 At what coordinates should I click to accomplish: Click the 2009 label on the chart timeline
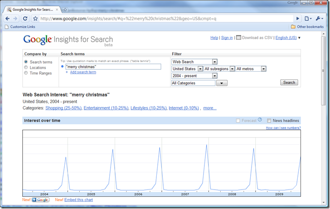tap(279, 194)
